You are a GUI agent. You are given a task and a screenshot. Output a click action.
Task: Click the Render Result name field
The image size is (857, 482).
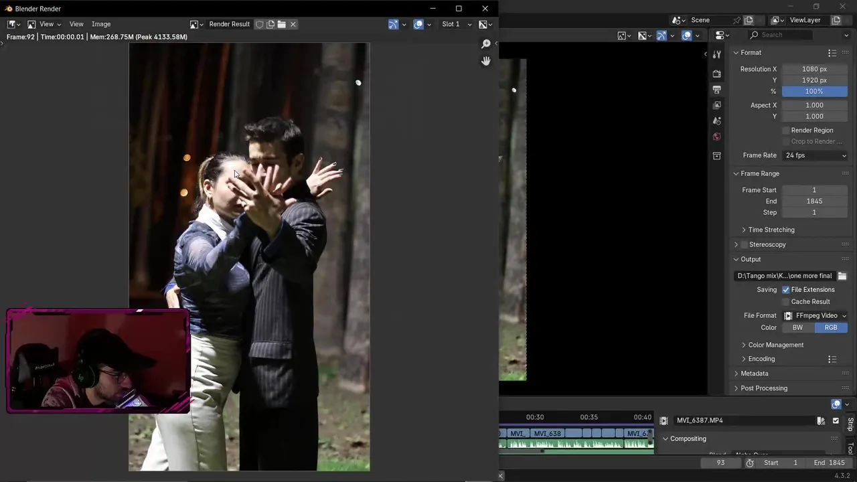pos(229,24)
